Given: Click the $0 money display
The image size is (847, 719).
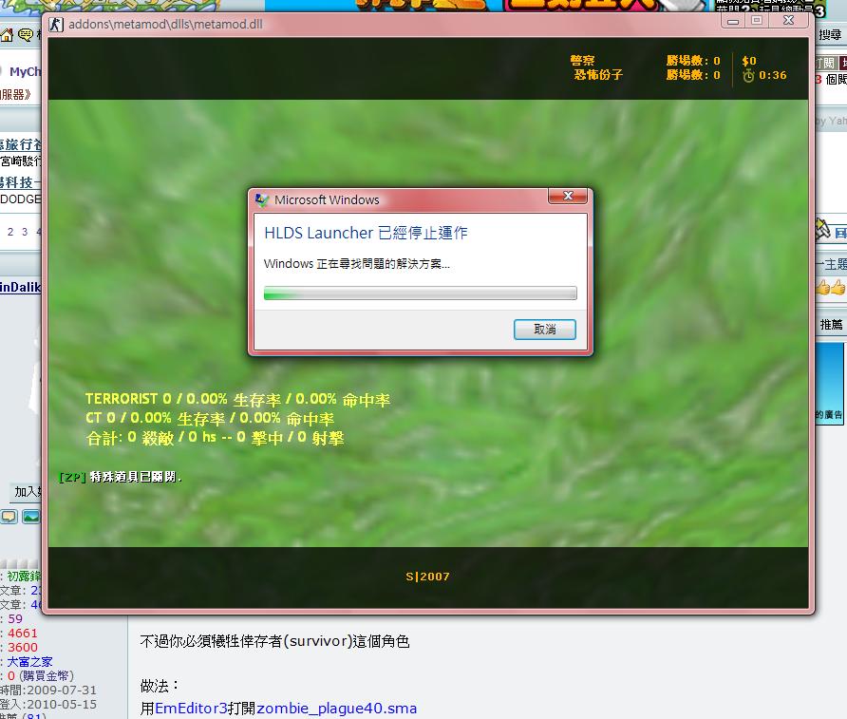Looking at the screenshot, I should (x=749, y=61).
